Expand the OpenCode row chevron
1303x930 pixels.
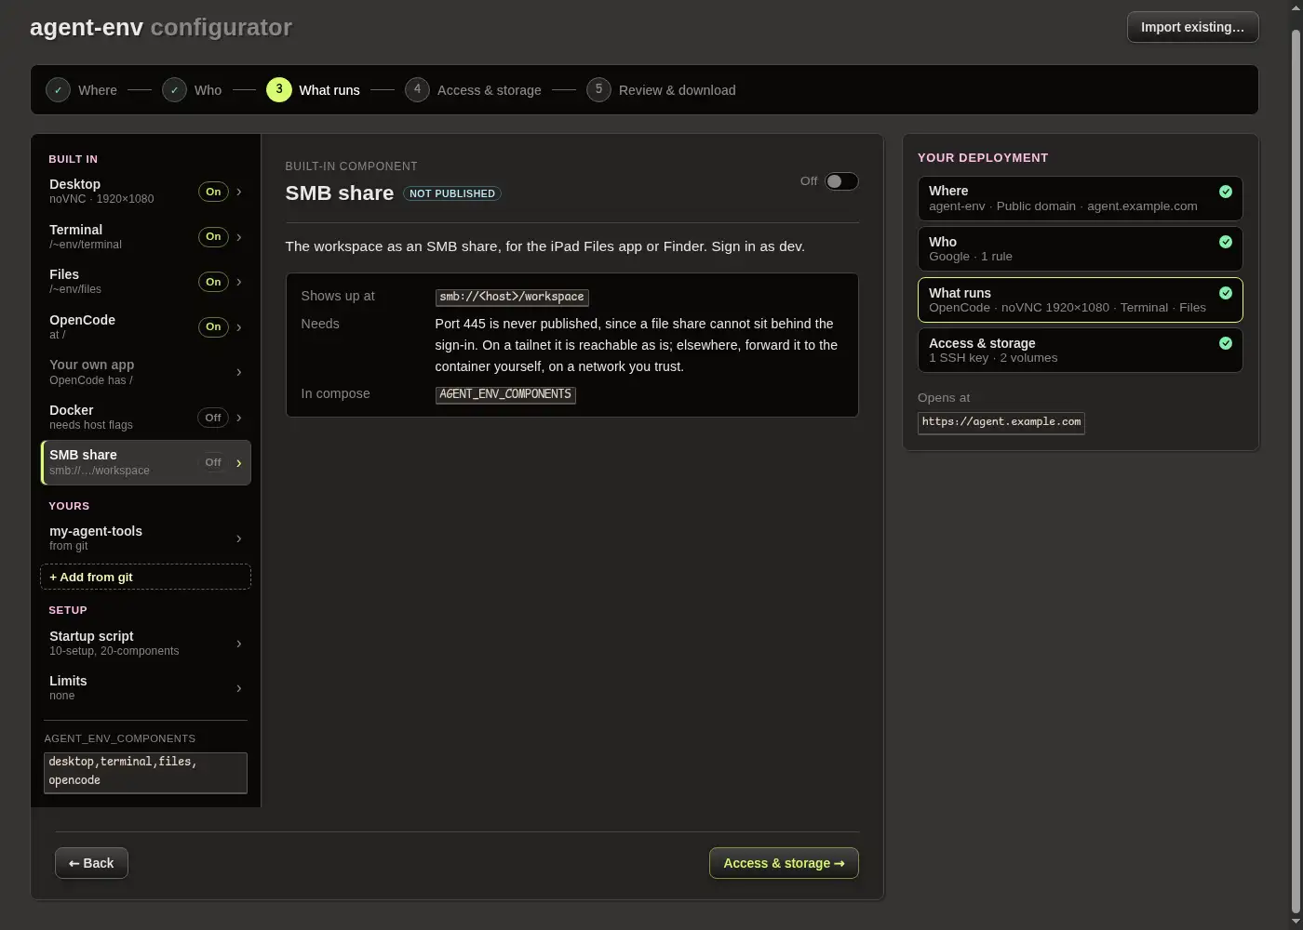coord(239,327)
